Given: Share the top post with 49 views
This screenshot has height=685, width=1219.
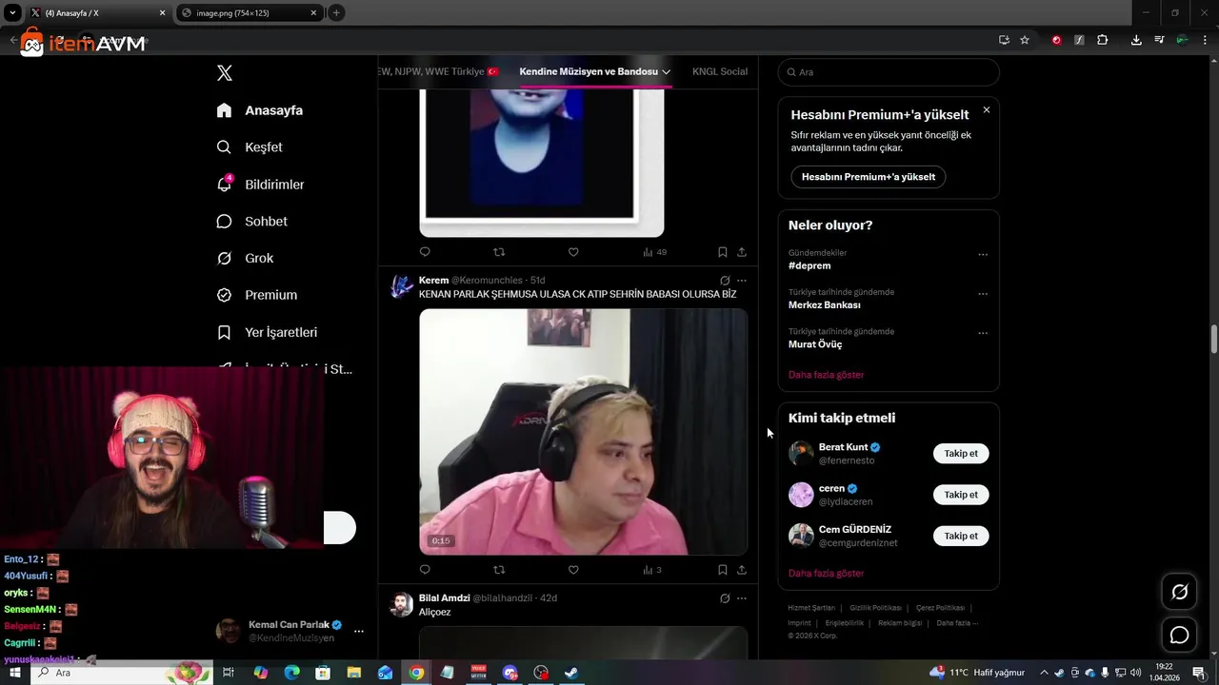Looking at the screenshot, I should point(742,252).
